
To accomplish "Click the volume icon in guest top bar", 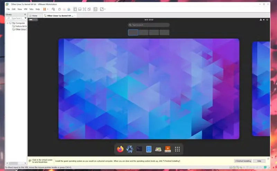I will click(x=264, y=20).
